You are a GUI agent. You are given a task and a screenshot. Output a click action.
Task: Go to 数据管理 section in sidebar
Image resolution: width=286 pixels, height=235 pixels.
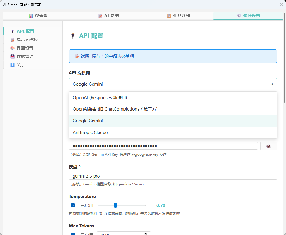25,56
